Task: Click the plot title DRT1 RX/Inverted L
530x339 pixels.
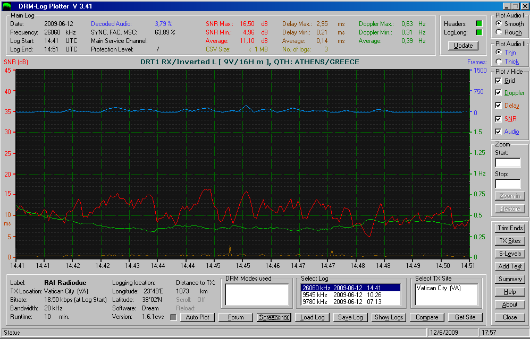Action: click(x=249, y=62)
